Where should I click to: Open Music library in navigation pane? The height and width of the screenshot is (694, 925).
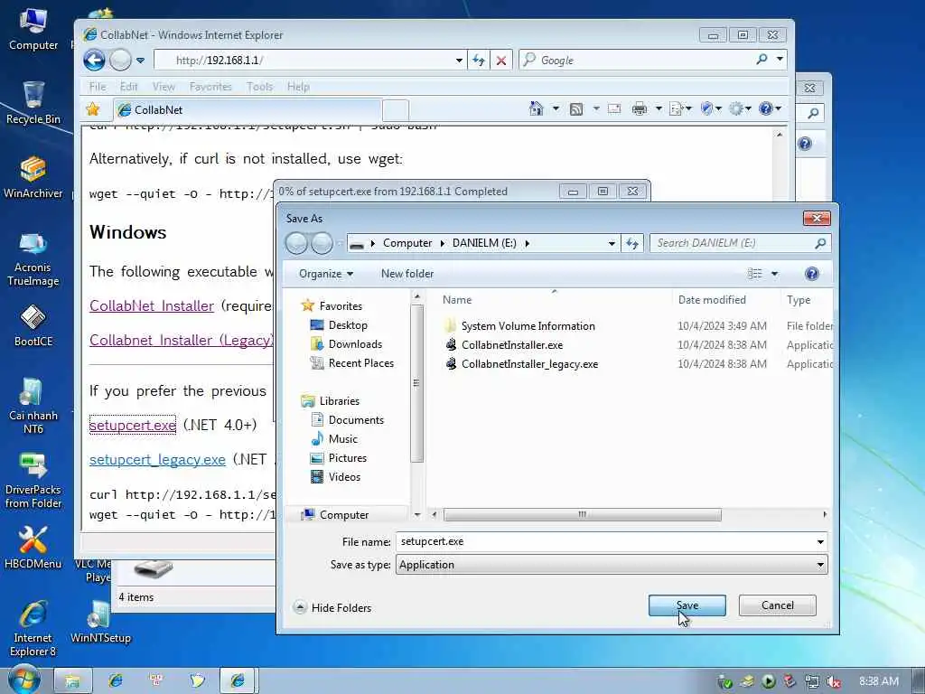[x=342, y=439]
